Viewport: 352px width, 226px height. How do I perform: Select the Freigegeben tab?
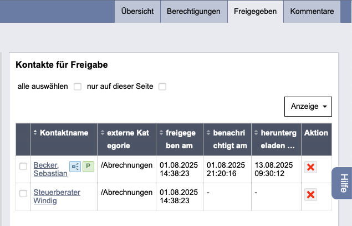tap(255, 12)
